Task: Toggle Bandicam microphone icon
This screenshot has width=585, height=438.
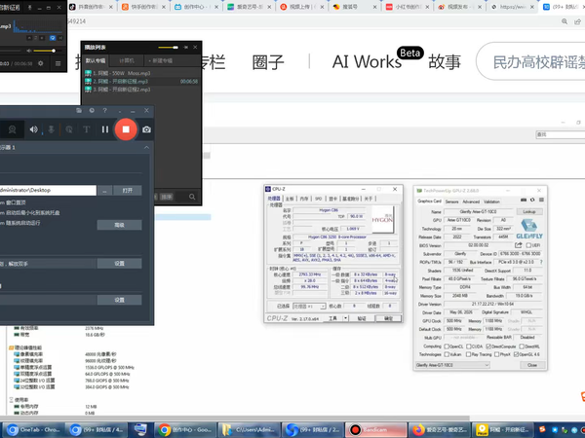Action: 51,129
